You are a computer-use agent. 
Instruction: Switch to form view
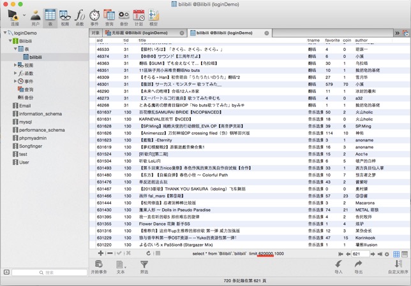pyautogui.click(x=405, y=254)
